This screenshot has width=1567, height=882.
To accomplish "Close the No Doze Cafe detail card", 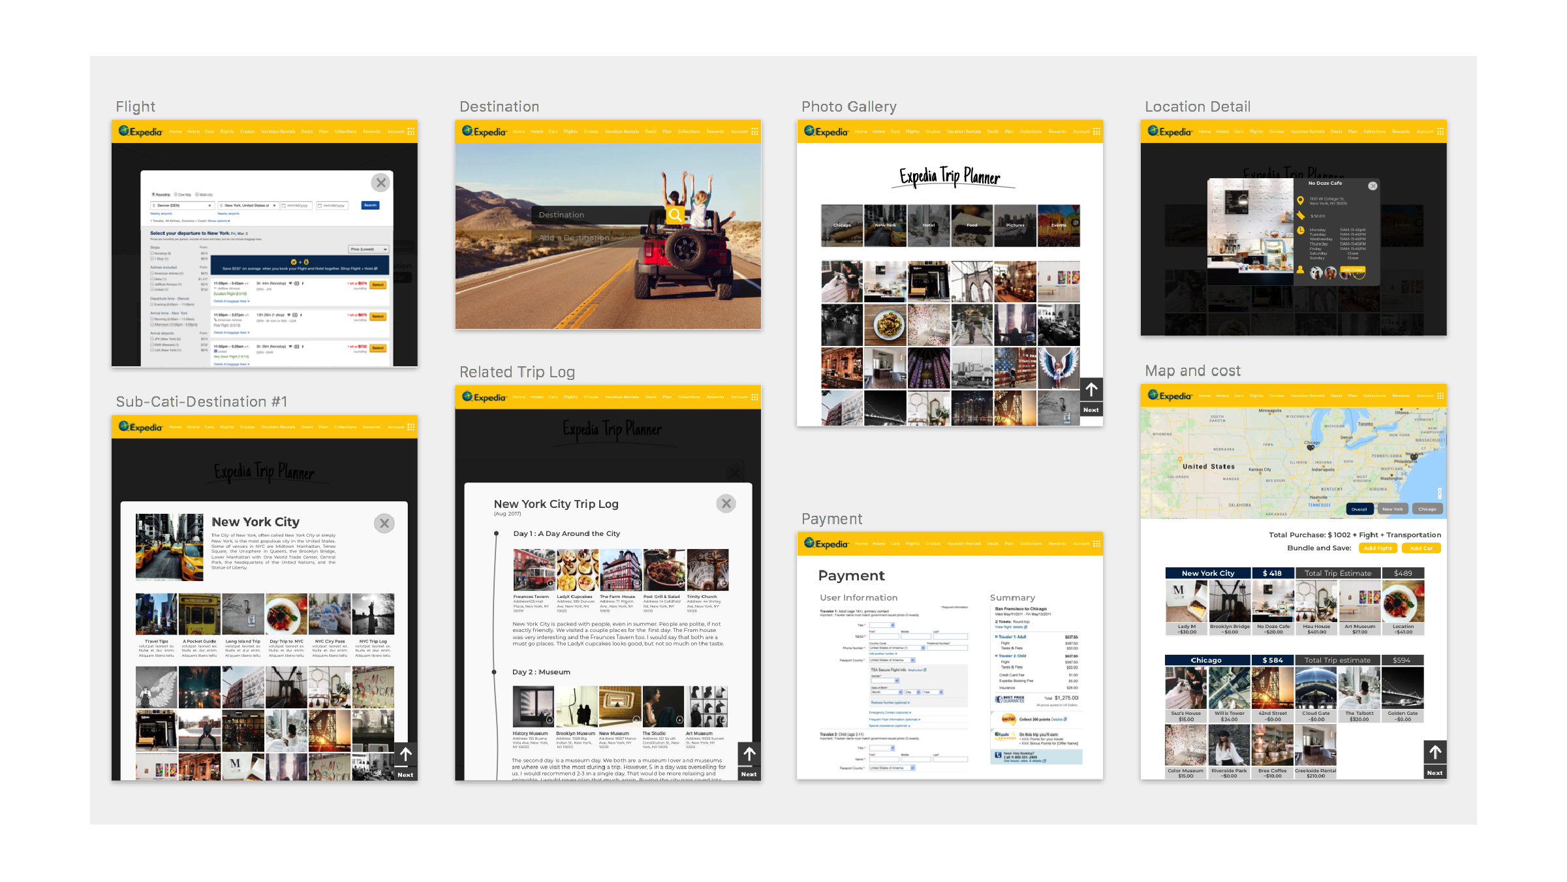I will click(1373, 186).
